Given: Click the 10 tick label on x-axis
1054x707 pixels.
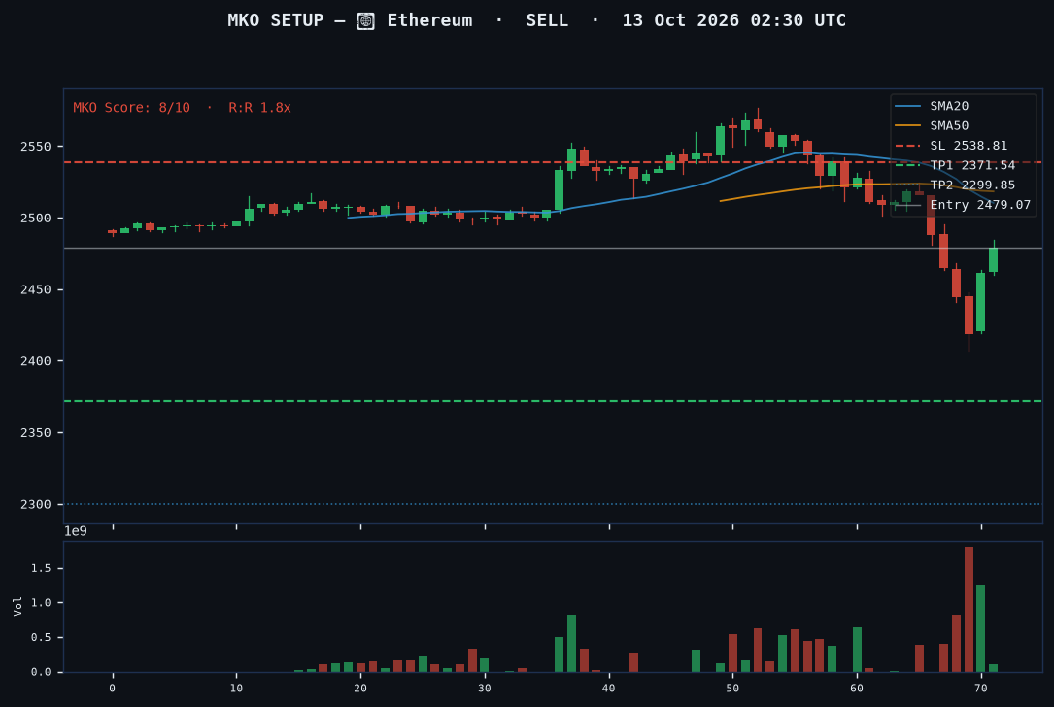Looking at the screenshot, I should tap(236, 689).
